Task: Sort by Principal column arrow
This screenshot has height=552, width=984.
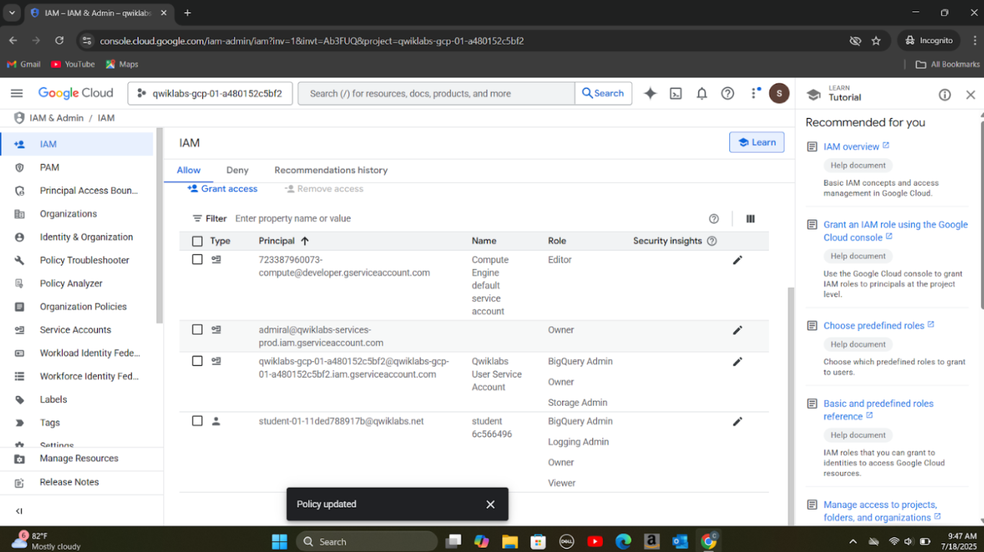Action: 304,241
